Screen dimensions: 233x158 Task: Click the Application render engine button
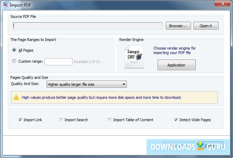point(176,65)
